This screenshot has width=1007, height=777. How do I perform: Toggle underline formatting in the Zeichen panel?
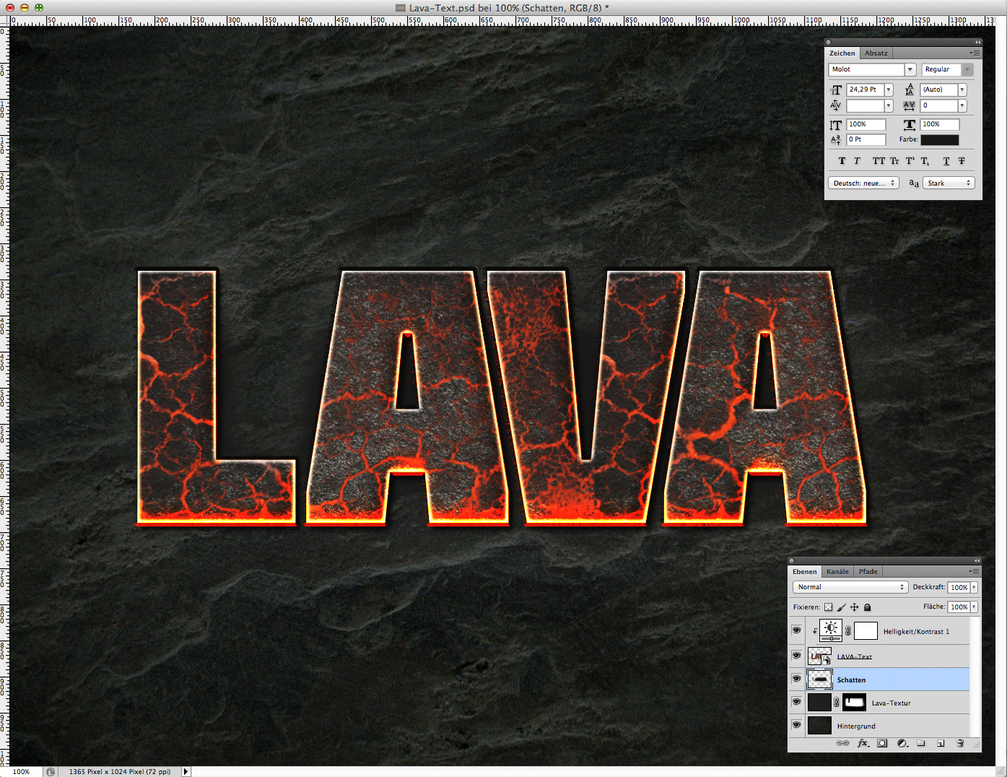pos(946,160)
